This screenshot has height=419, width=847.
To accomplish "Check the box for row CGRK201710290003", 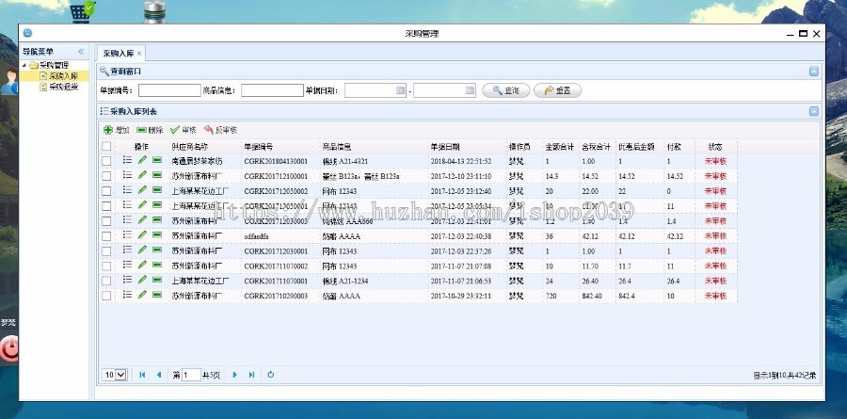I will (x=106, y=296).
